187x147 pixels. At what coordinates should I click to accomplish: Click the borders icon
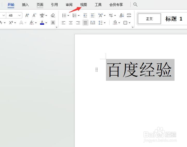tap(125, 23)
